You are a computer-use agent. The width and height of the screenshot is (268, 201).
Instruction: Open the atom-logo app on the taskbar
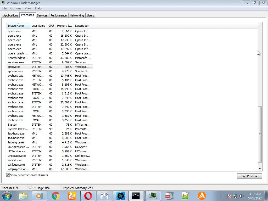[120, 196]
